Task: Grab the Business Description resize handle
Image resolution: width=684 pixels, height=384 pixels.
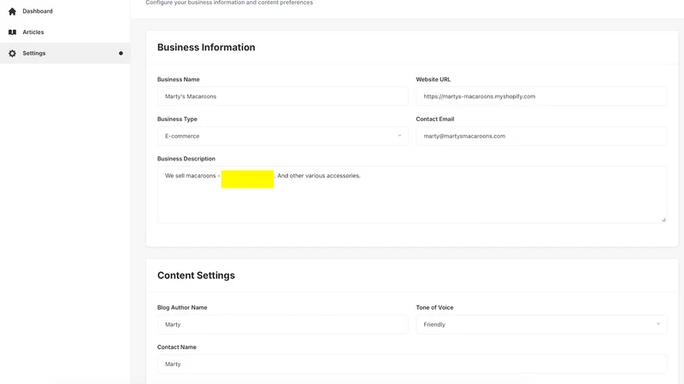Action: click(663, 220)
